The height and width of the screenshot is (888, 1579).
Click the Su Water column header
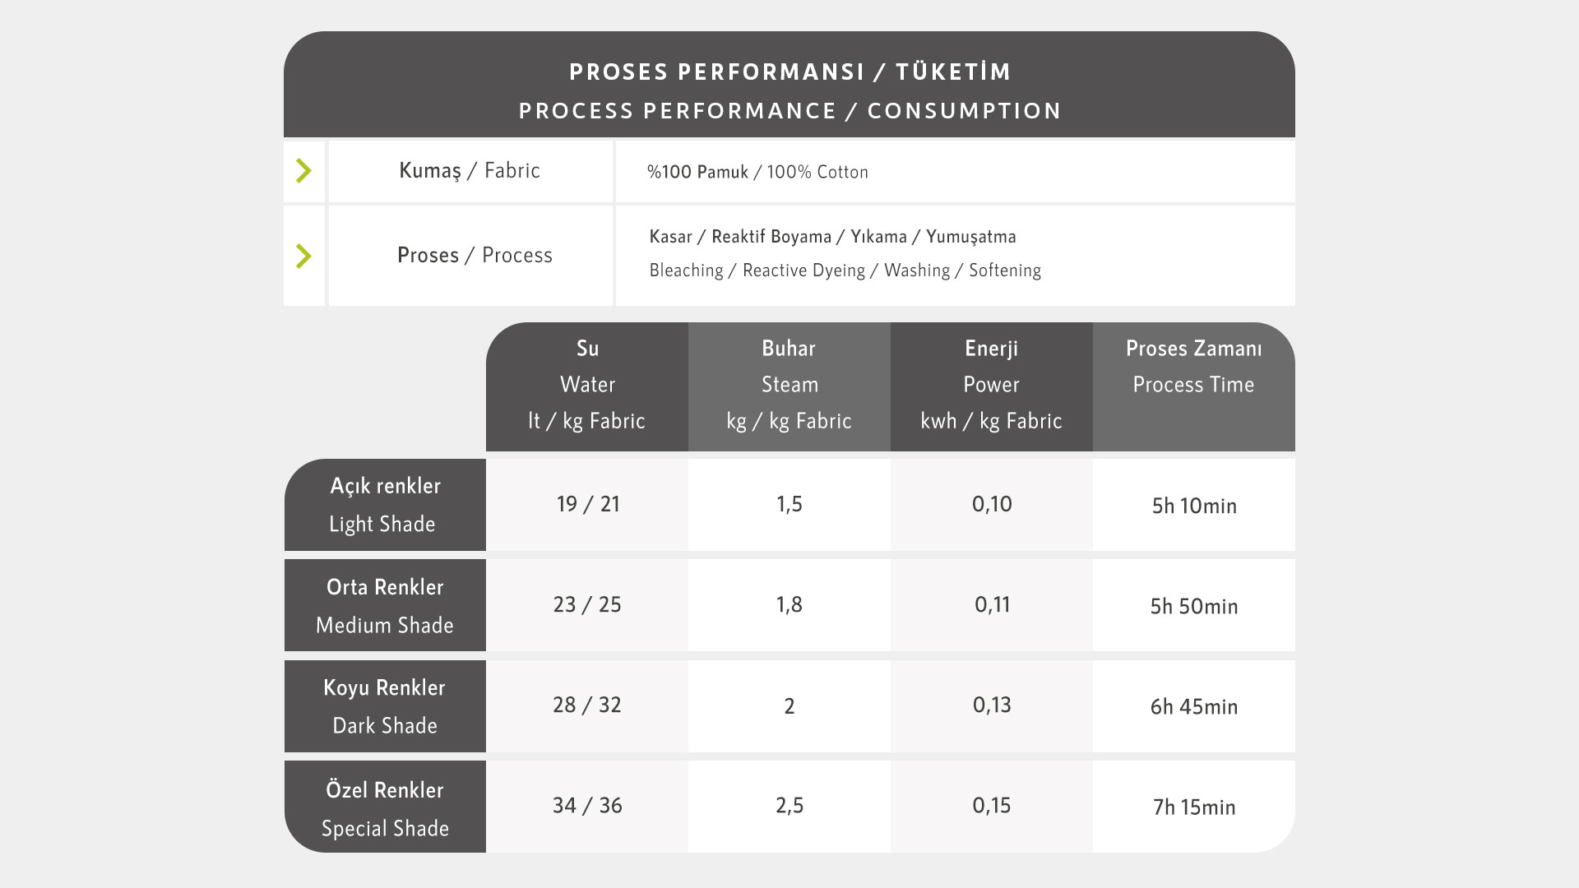(587, 385)
